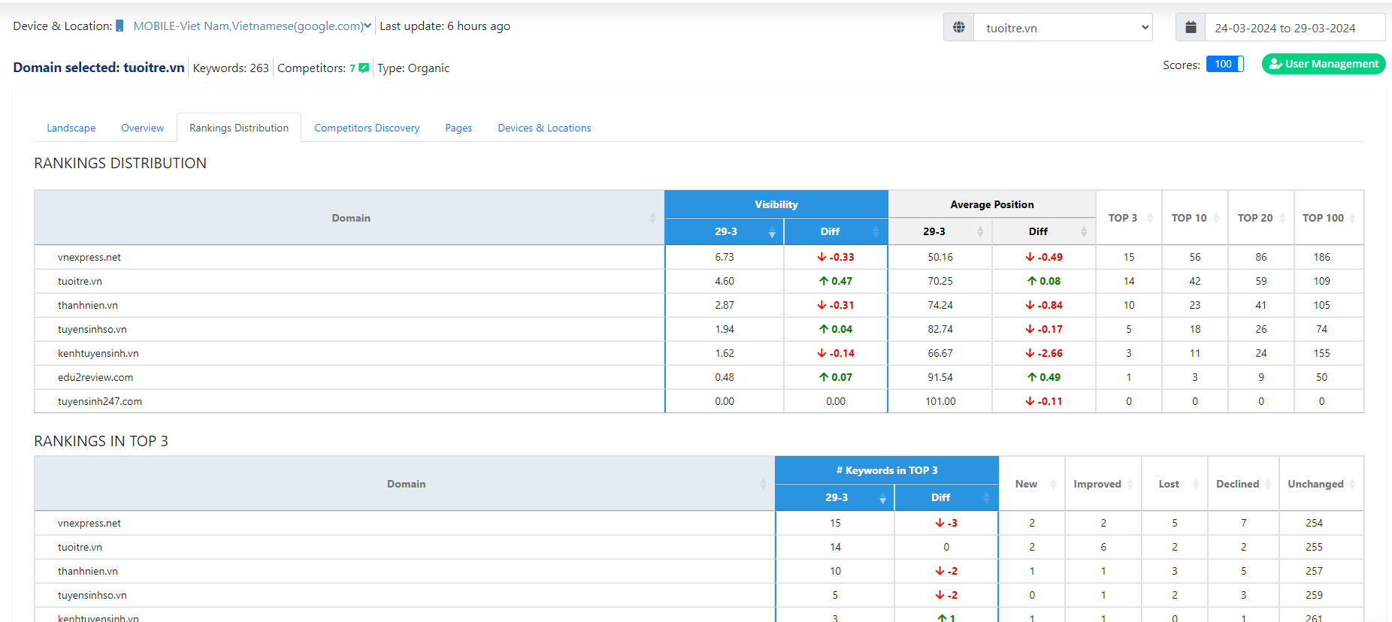Open the tuoitre.vn domain dropdown
This screenshot has height=622, width=1392.
point(1063,27)
